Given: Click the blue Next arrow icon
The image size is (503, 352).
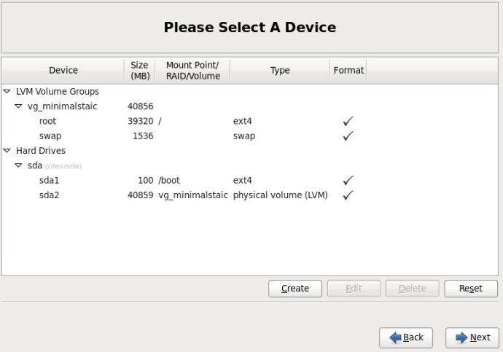Looking at the screenshot, I should click(x=461, y=337).
